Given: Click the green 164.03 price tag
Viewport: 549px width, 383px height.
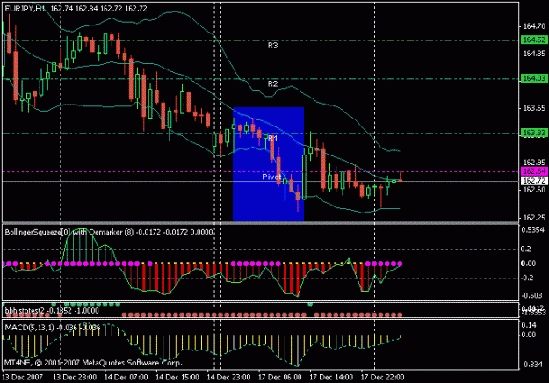Looking at the screenshot, I should pos(534,78).
